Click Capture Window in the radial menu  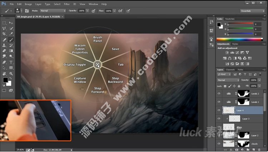tap(80, 80)
